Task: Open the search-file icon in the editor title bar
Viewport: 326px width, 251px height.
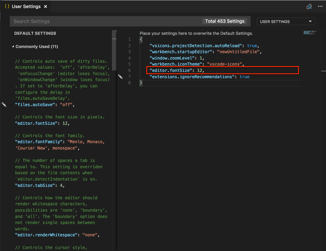Action: click(x=309, y=7)
